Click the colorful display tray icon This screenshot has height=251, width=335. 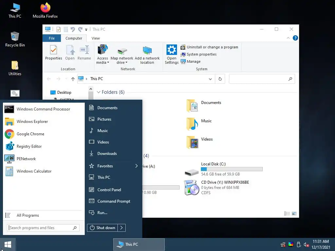[291, 244]
